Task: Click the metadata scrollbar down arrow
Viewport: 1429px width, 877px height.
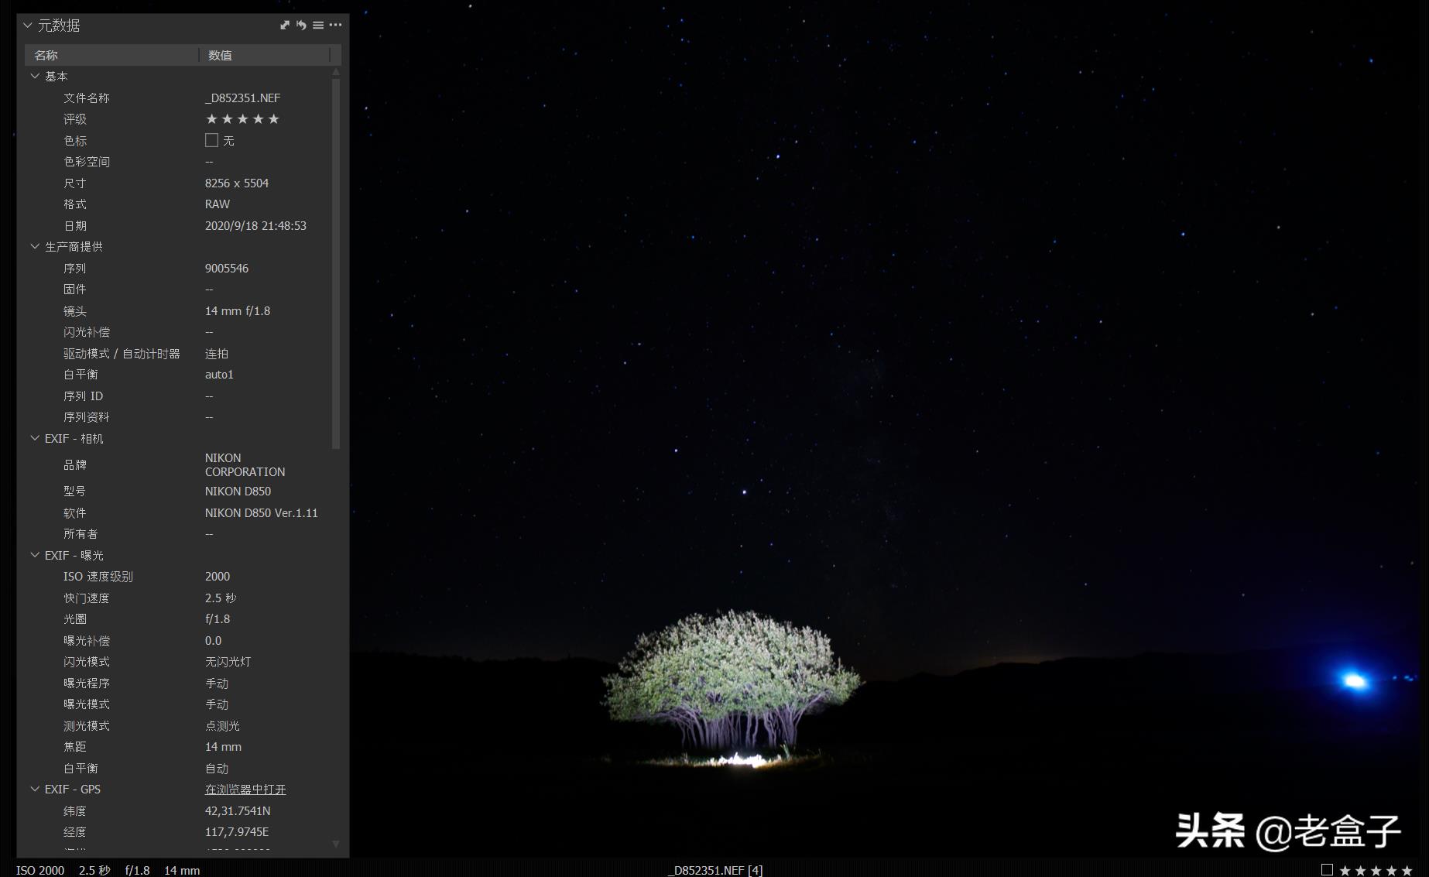Action: click(336, 844)
